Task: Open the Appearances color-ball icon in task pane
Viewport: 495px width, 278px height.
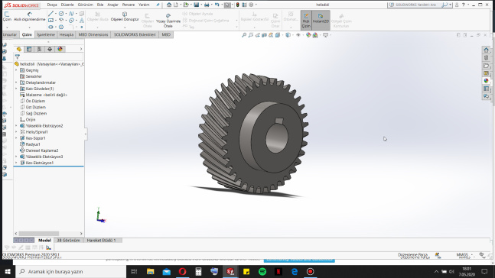Action: coord(486,81)
